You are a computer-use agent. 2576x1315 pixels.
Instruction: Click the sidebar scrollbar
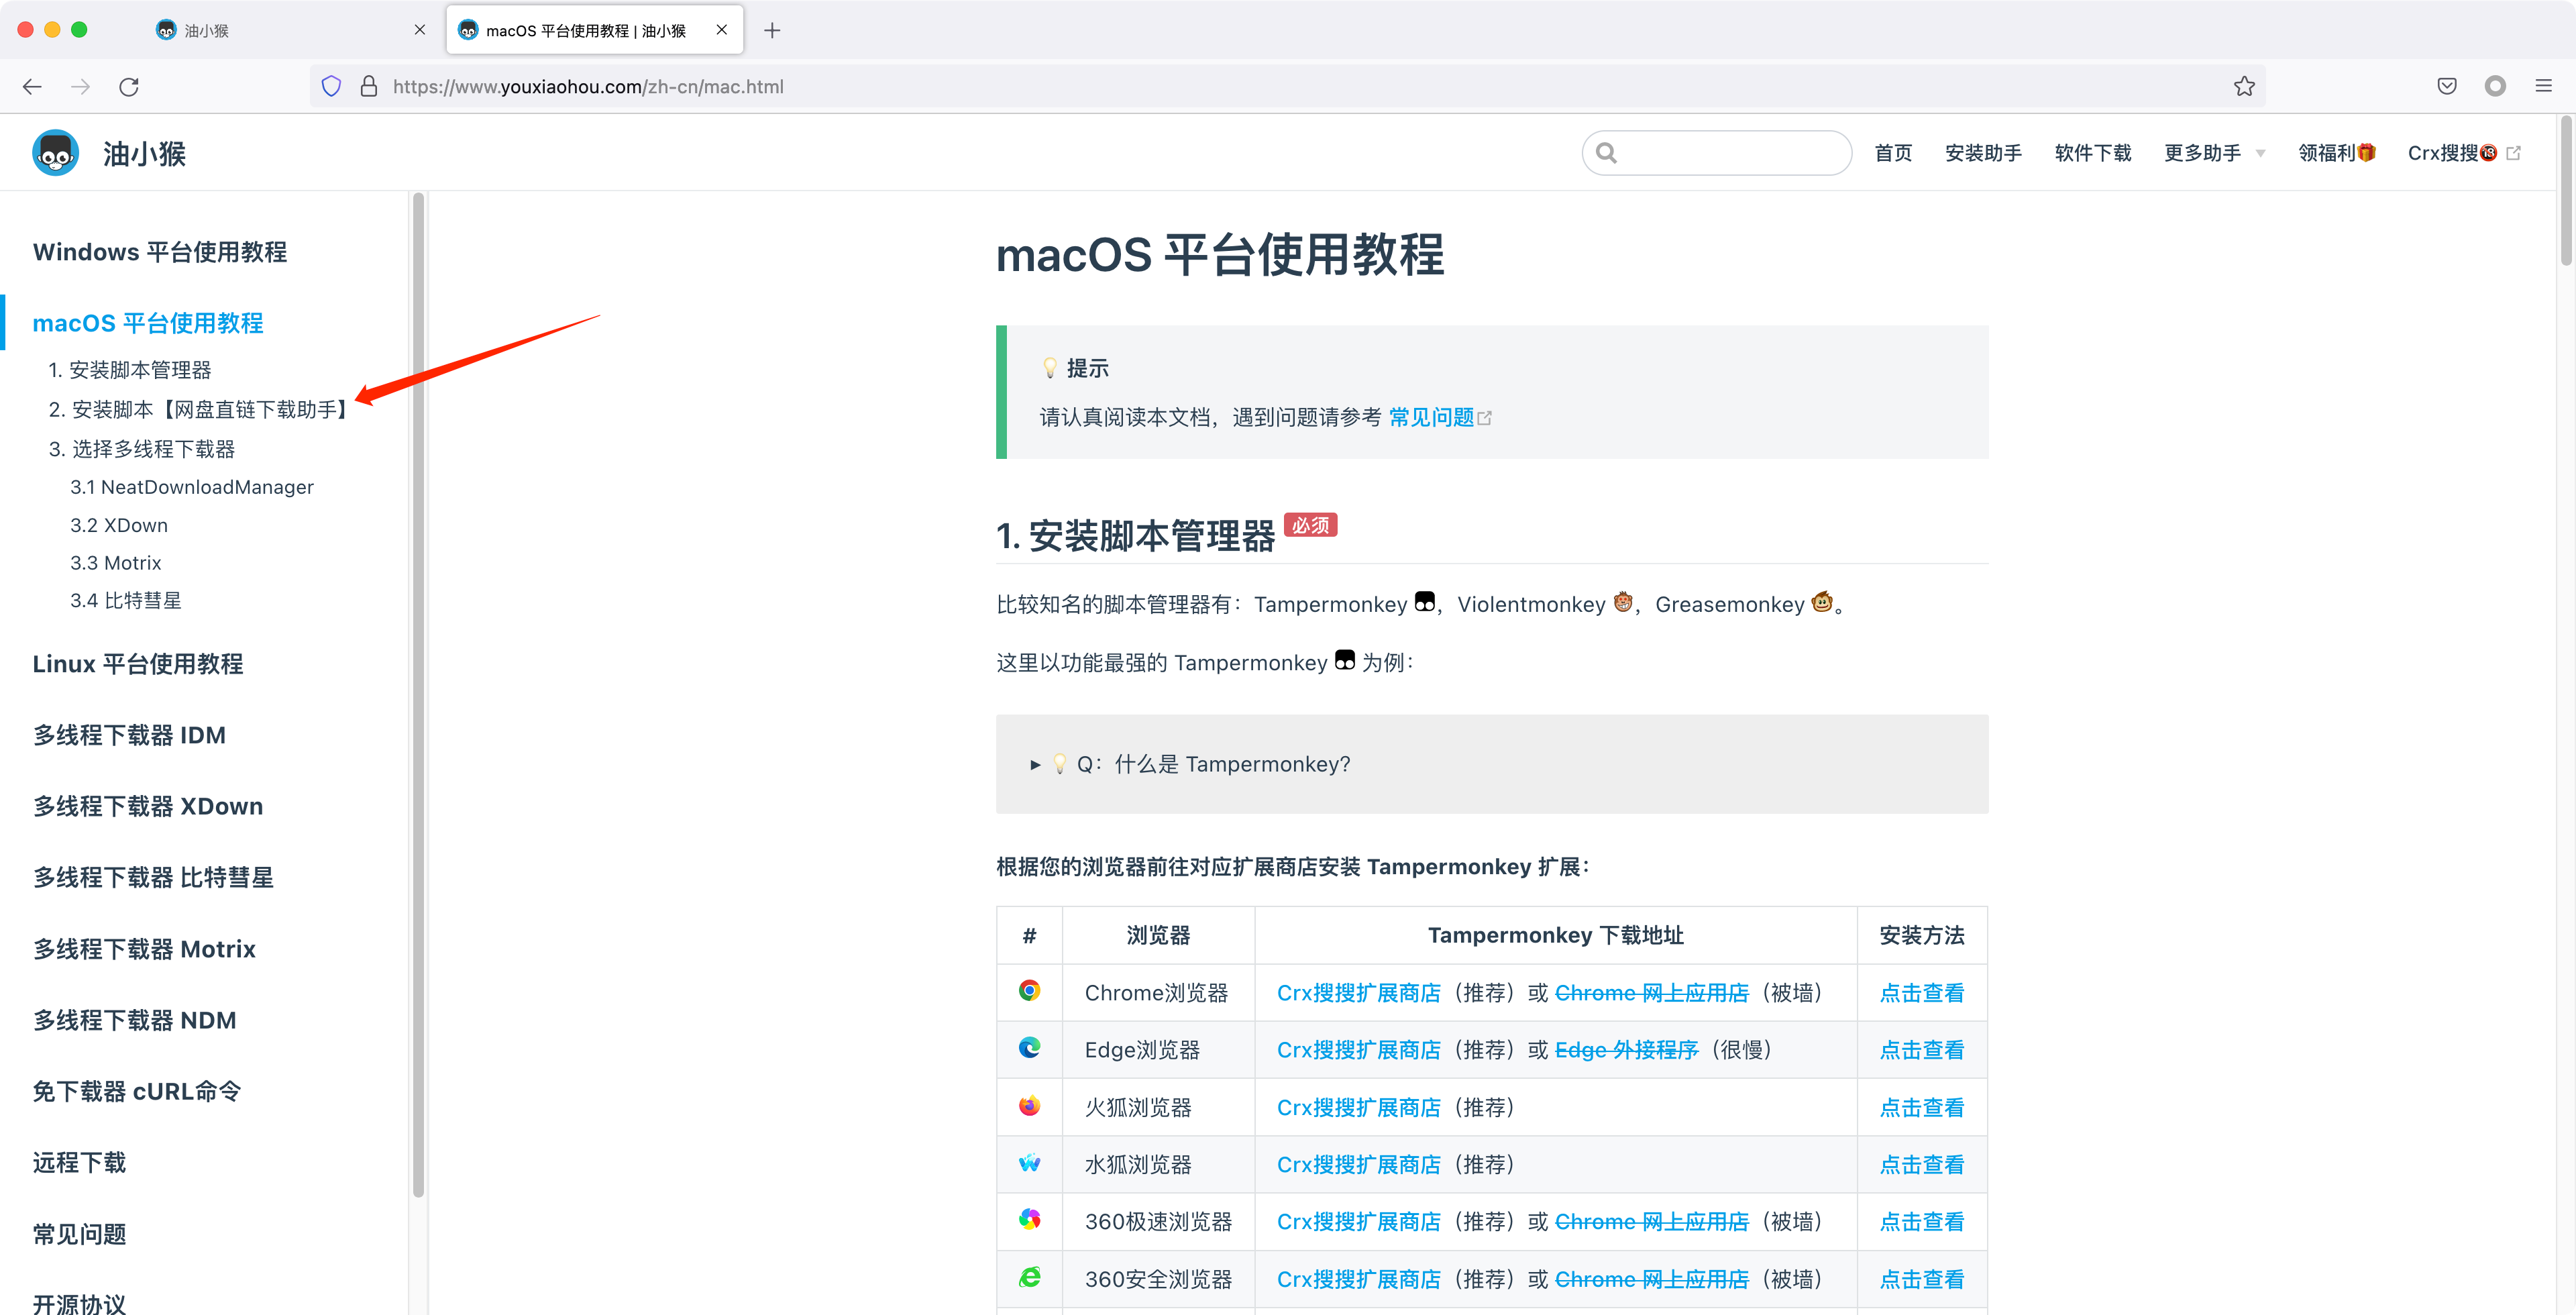(418, 694)
